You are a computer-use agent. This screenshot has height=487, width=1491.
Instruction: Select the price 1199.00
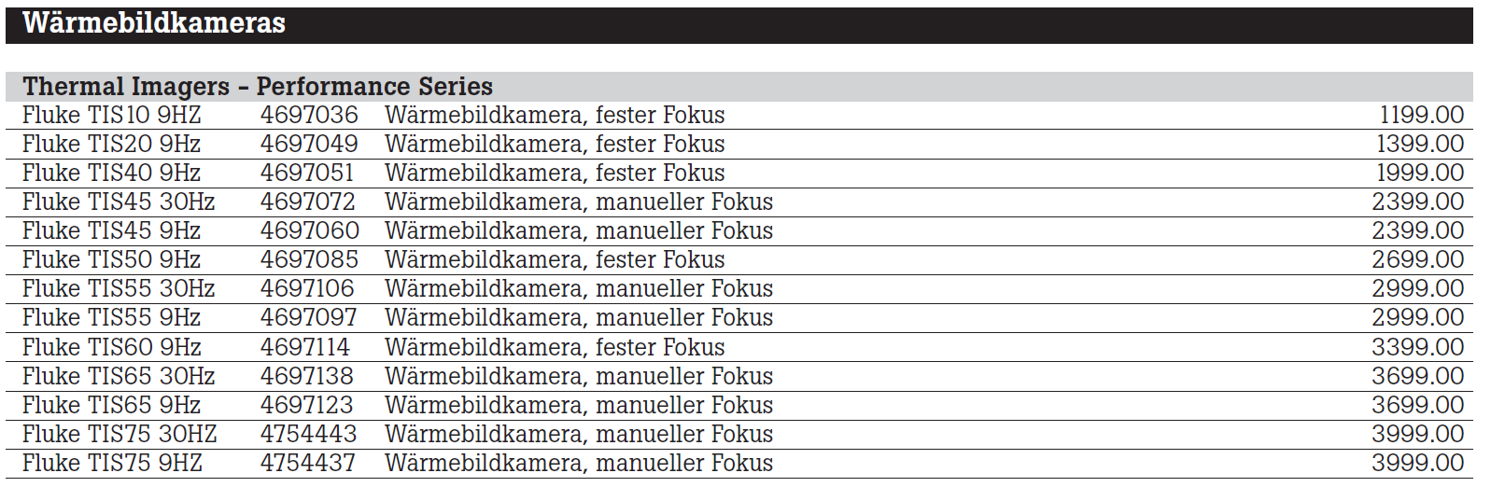pyautogui.click(x=1421, y=116)
